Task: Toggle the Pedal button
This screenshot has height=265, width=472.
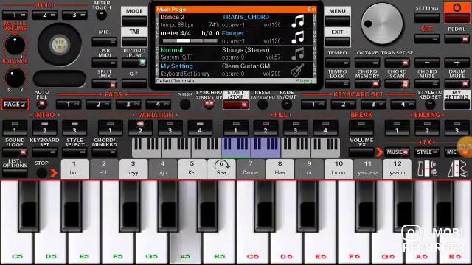Action: 457,39
